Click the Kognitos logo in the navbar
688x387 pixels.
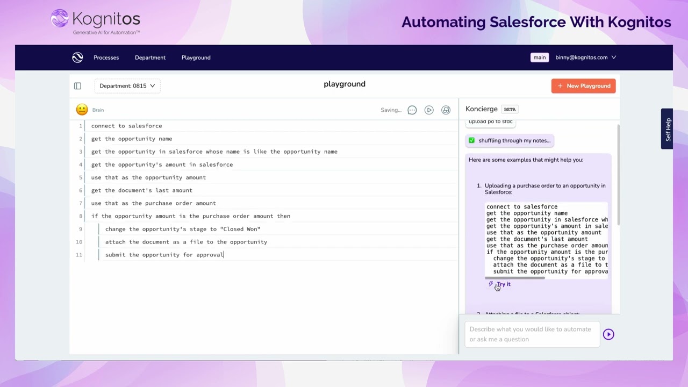[x=77, y=58]
